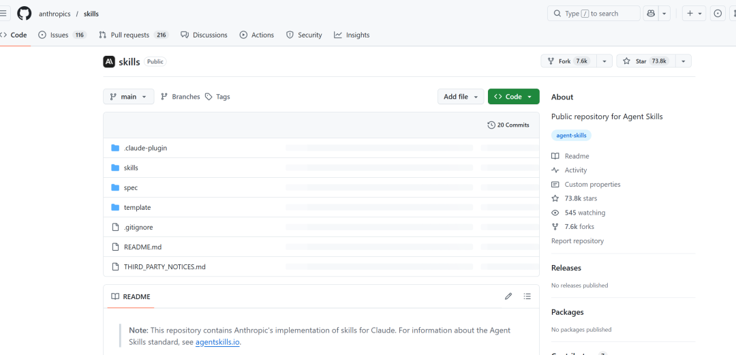Open the hamburger navigation menu

[x=3, y=14]
